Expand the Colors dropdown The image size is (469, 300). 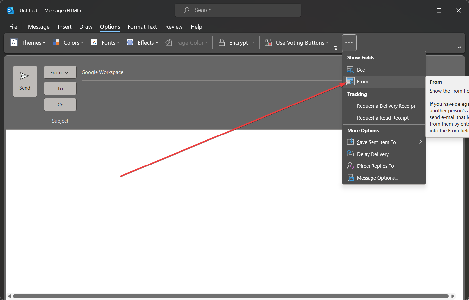(82, 43)
